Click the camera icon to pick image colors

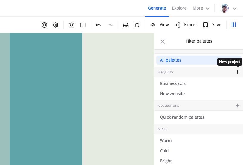pyautogui.click(x=71, y=25)
